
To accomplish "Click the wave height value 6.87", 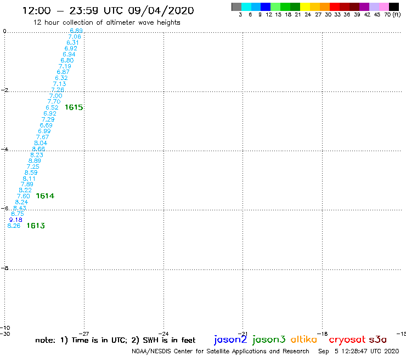I will (x=63, y=72).
